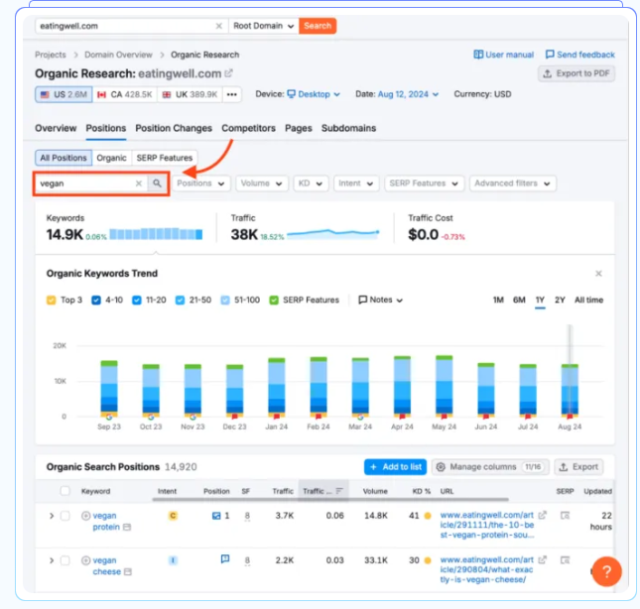
Task: Close the Organic Keywords Trend panel
Action: click(x=598, y=274)
